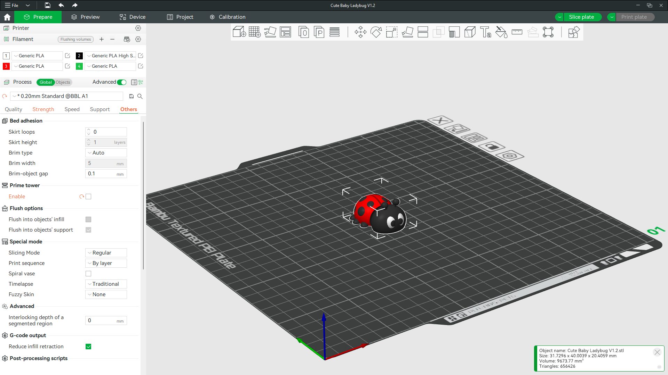
Task: Select the Move tool icon
Action: pyautogui.click(x=360, y=32)
